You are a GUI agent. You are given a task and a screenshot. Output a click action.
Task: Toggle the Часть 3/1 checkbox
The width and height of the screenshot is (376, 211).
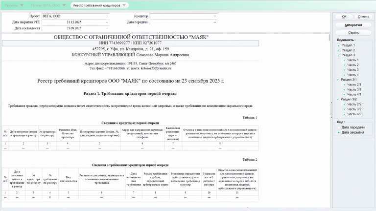tap(344, 89)
